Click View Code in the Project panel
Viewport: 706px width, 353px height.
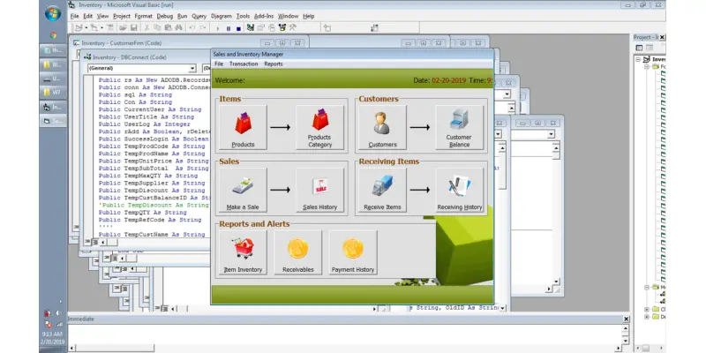pyautogui.click(x=639, y=48)
